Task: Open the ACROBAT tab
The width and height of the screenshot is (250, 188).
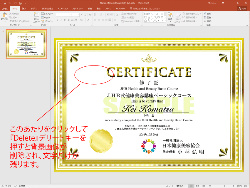Action: click(120, 9)
